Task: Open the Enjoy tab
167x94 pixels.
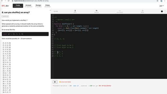Action: pyautogui.click(x=47, y=6)
